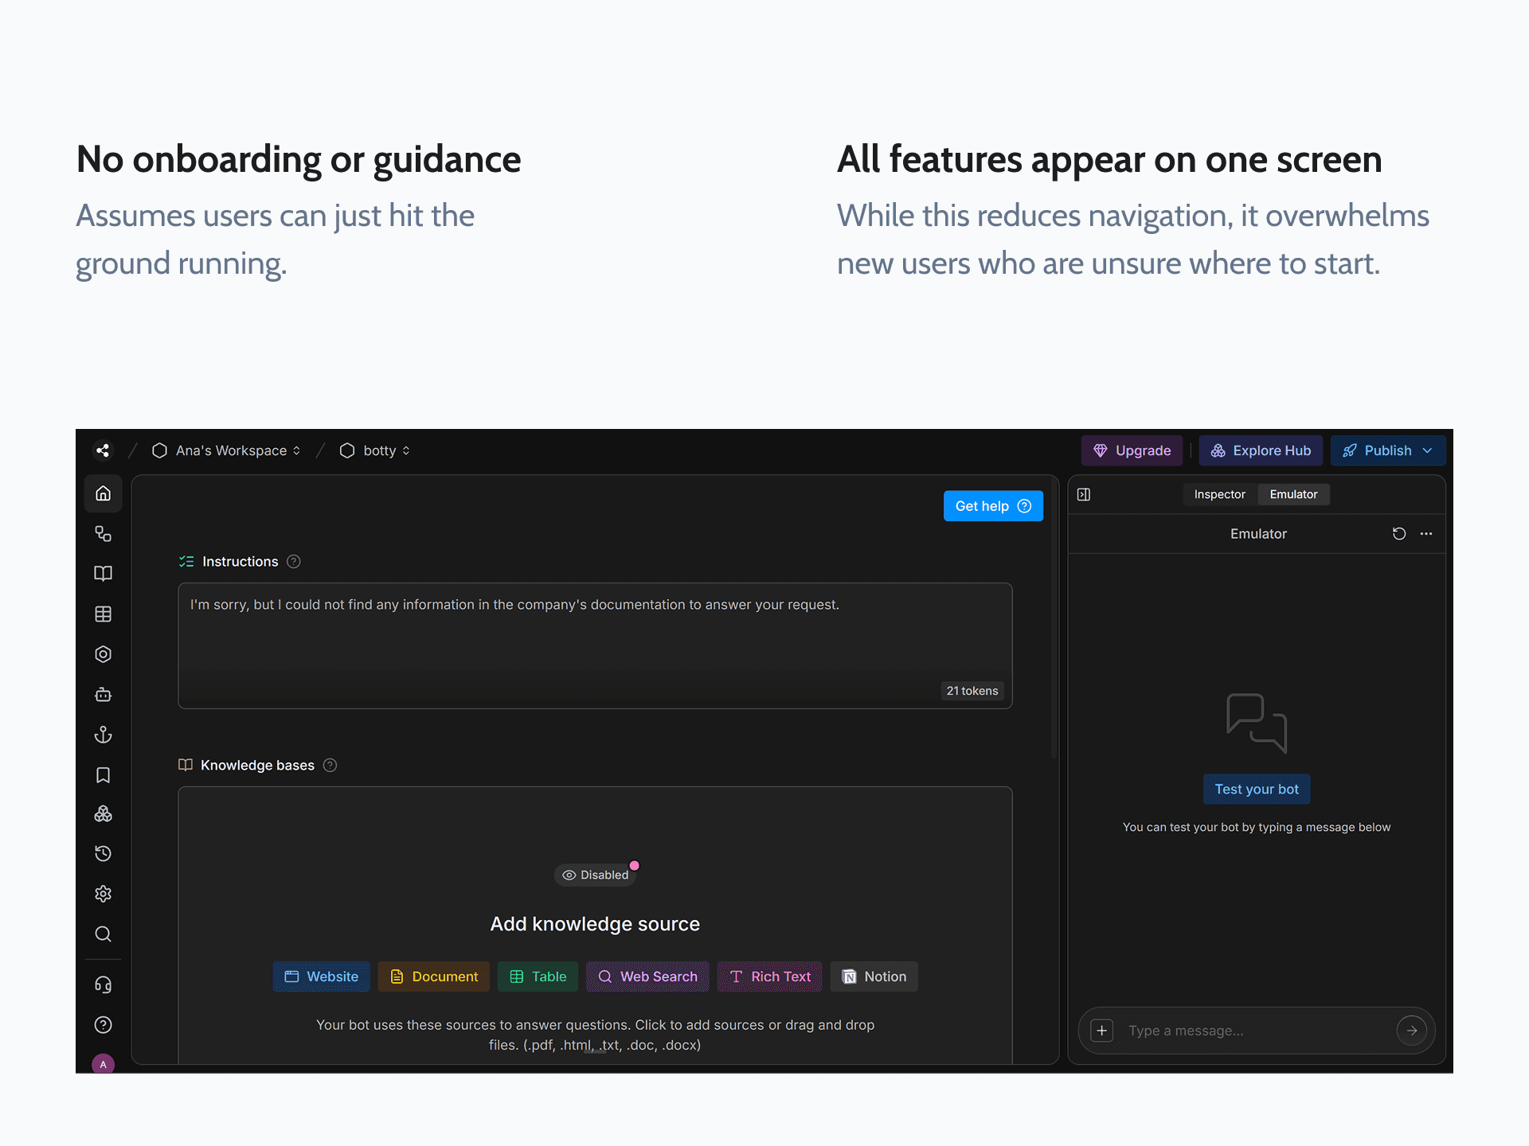Click the Notion knowledge source button
The image size is (1529, 1146).
(x=874, y=976)
